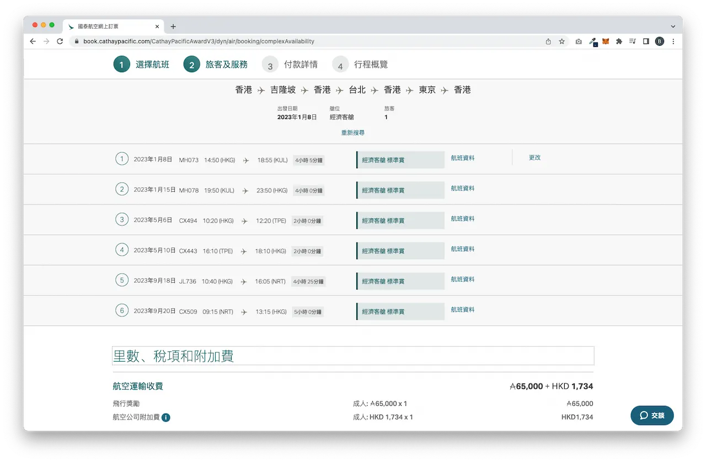Click the share icon in address bar
The height and width of the screenshot is (462, 706).
pos(548,41)
